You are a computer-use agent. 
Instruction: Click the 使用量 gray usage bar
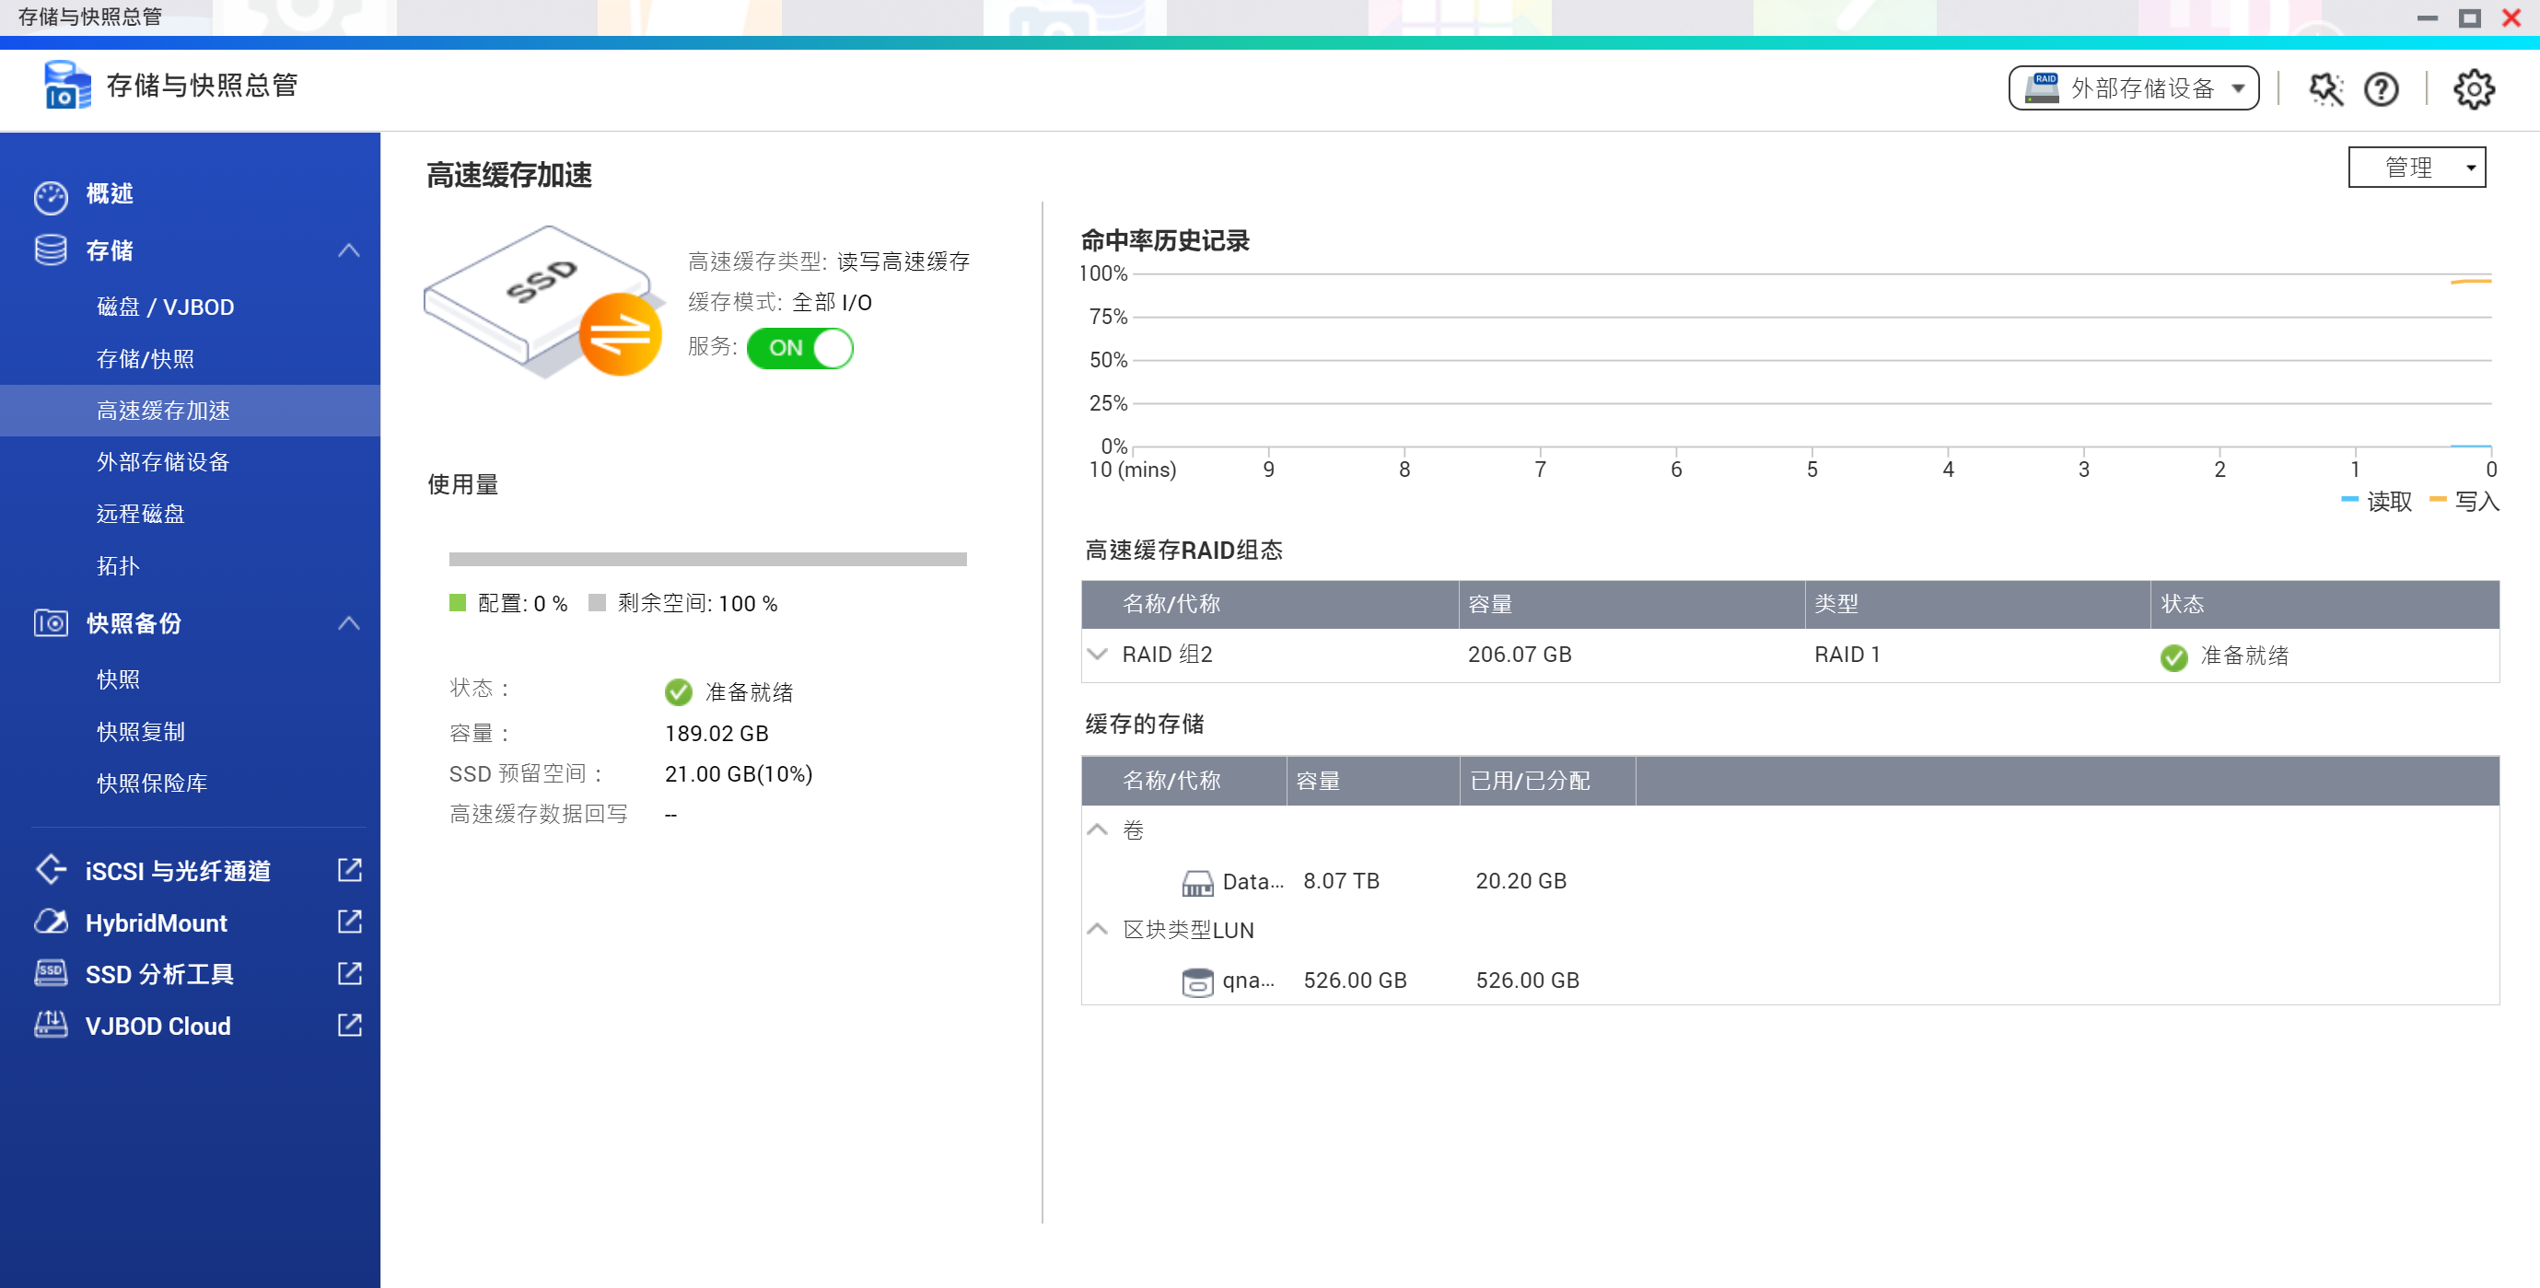[x=707, y=560]
